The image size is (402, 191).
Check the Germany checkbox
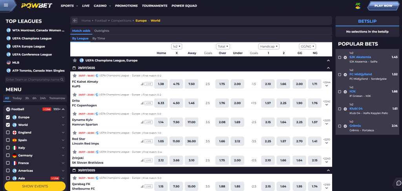8,155
